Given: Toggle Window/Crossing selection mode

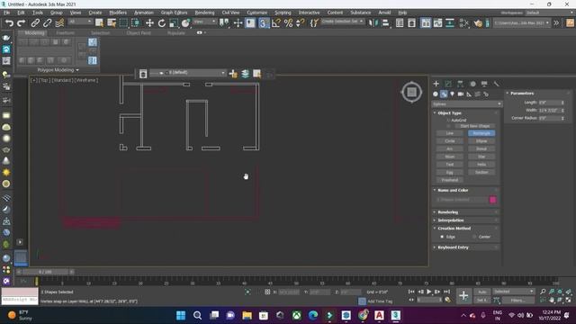Looking at the screenshot, I should (136, 23).
